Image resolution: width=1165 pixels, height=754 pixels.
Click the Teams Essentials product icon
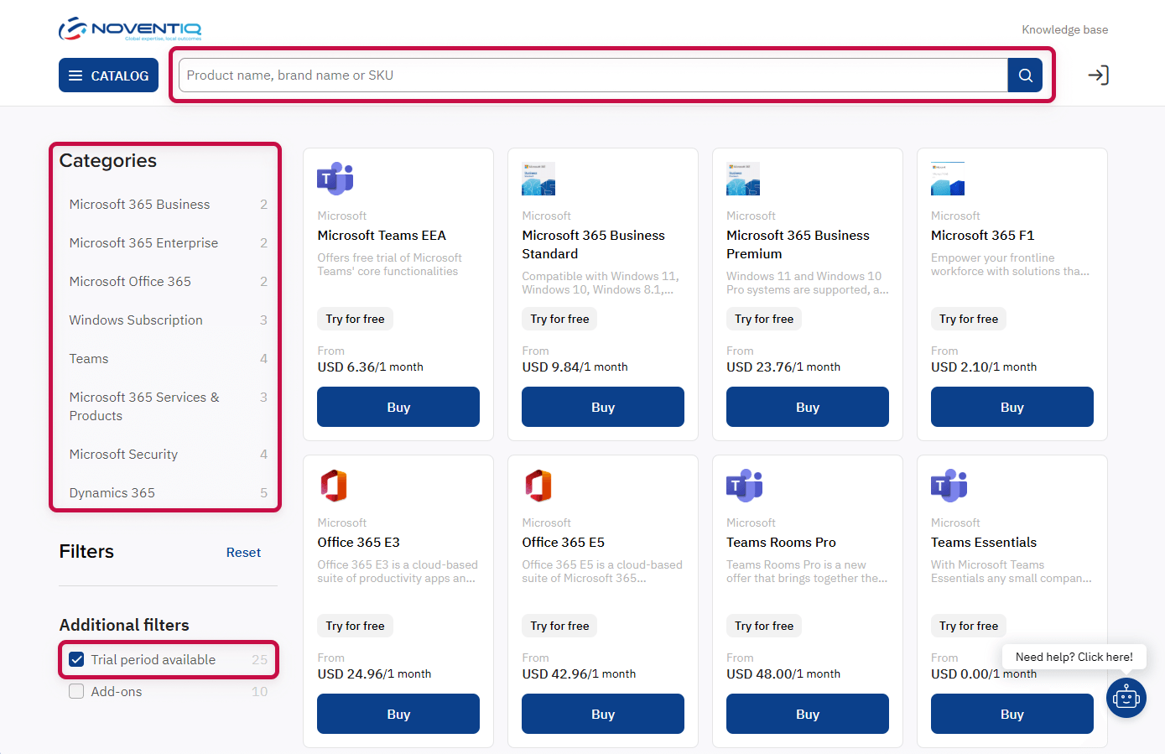coord(948,485)
